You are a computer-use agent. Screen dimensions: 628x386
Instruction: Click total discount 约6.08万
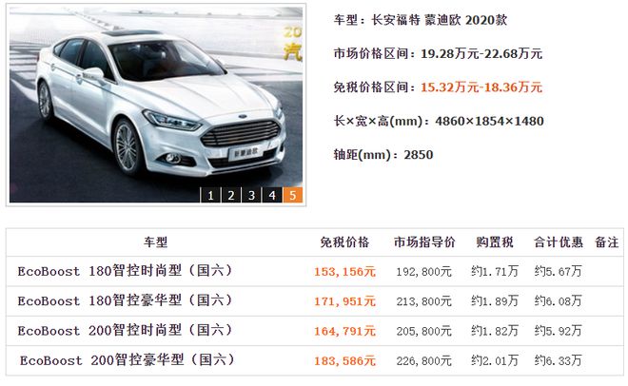point(558,301)
